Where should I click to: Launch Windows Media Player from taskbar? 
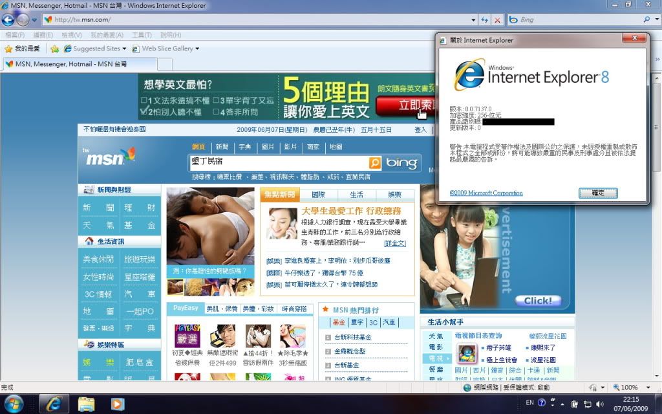tap(118, 404)
